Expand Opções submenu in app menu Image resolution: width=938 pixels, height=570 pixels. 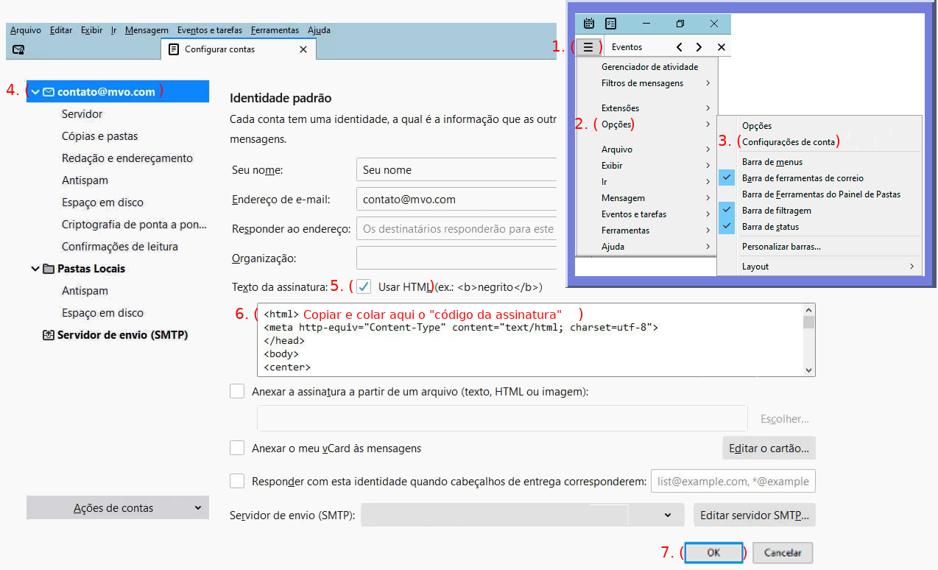tap(646, 124)
